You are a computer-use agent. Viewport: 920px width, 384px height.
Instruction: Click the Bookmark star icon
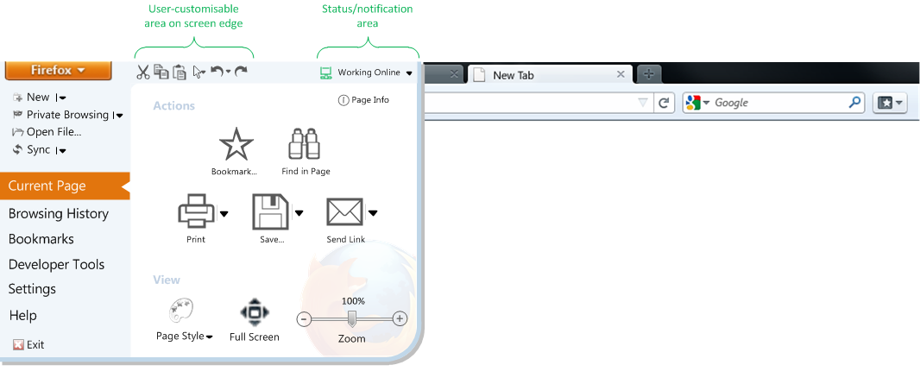(x=236, y=144)
